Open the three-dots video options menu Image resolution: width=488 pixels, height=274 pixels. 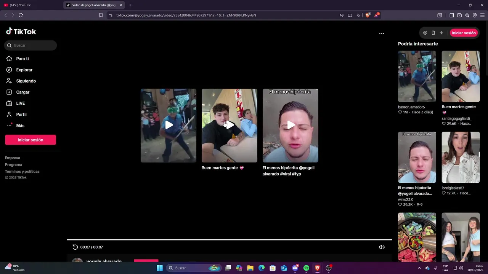tap(382, 33)
